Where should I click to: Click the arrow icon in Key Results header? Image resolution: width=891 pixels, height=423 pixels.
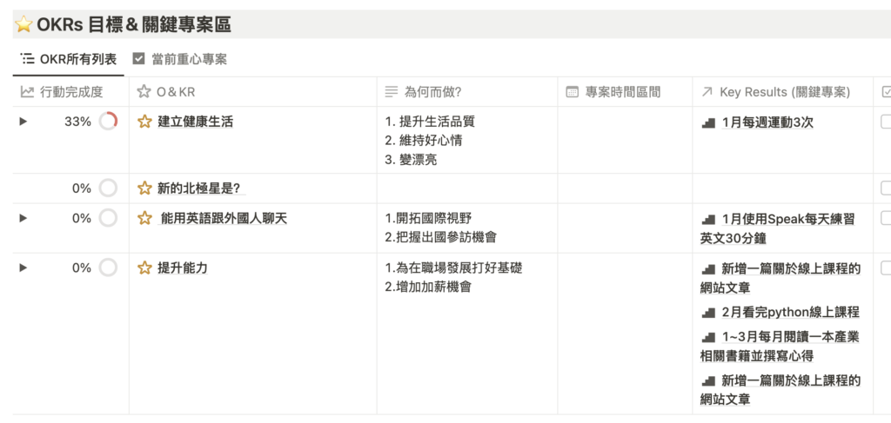pos(707,92)
